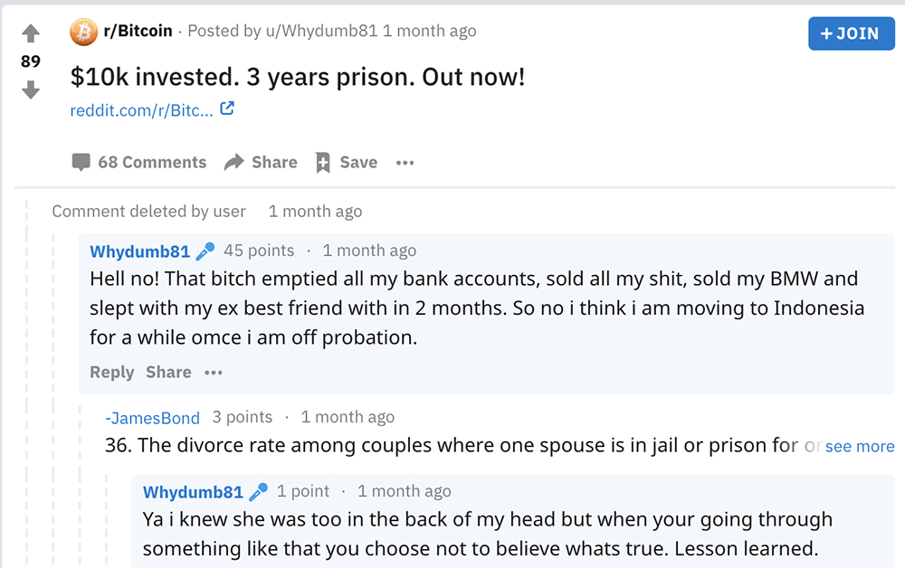Open the external link icon beside reddit.com link

coord(227,109)
